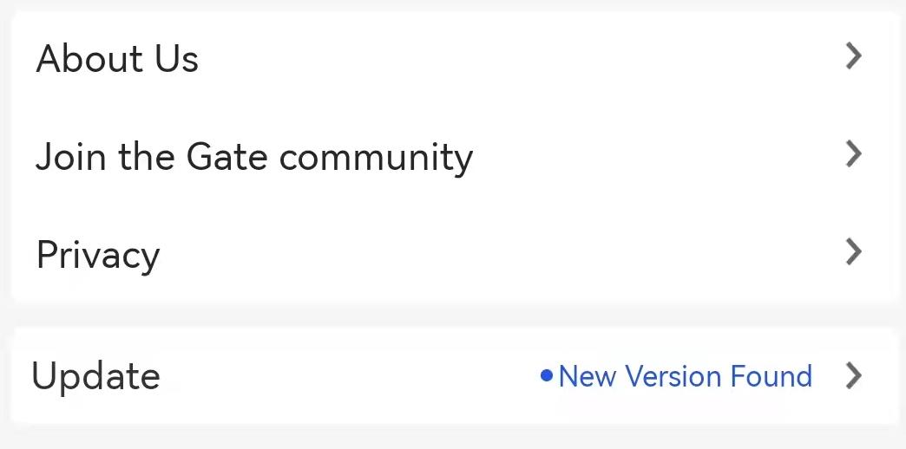
Task: Click the New Version Found link
Action: (685, 376)
